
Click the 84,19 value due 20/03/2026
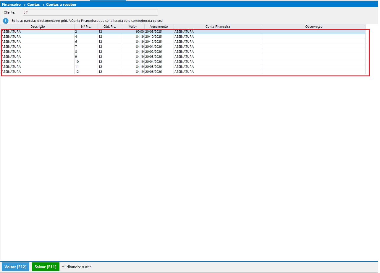133,57
